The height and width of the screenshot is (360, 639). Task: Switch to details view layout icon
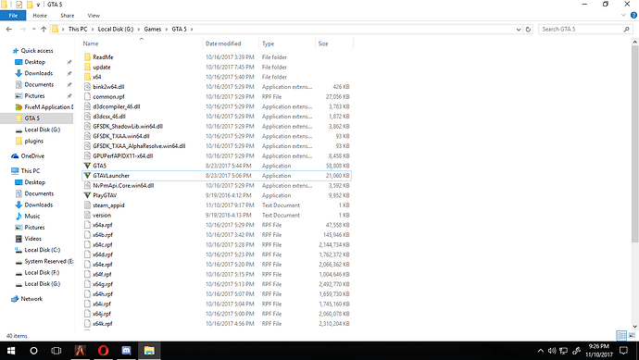[x=621, y=336]
